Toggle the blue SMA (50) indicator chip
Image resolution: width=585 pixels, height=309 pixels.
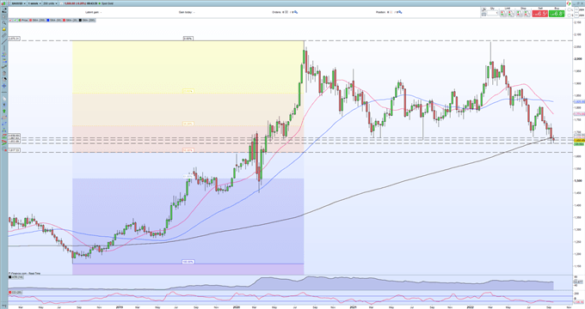[x=53, y=20]
